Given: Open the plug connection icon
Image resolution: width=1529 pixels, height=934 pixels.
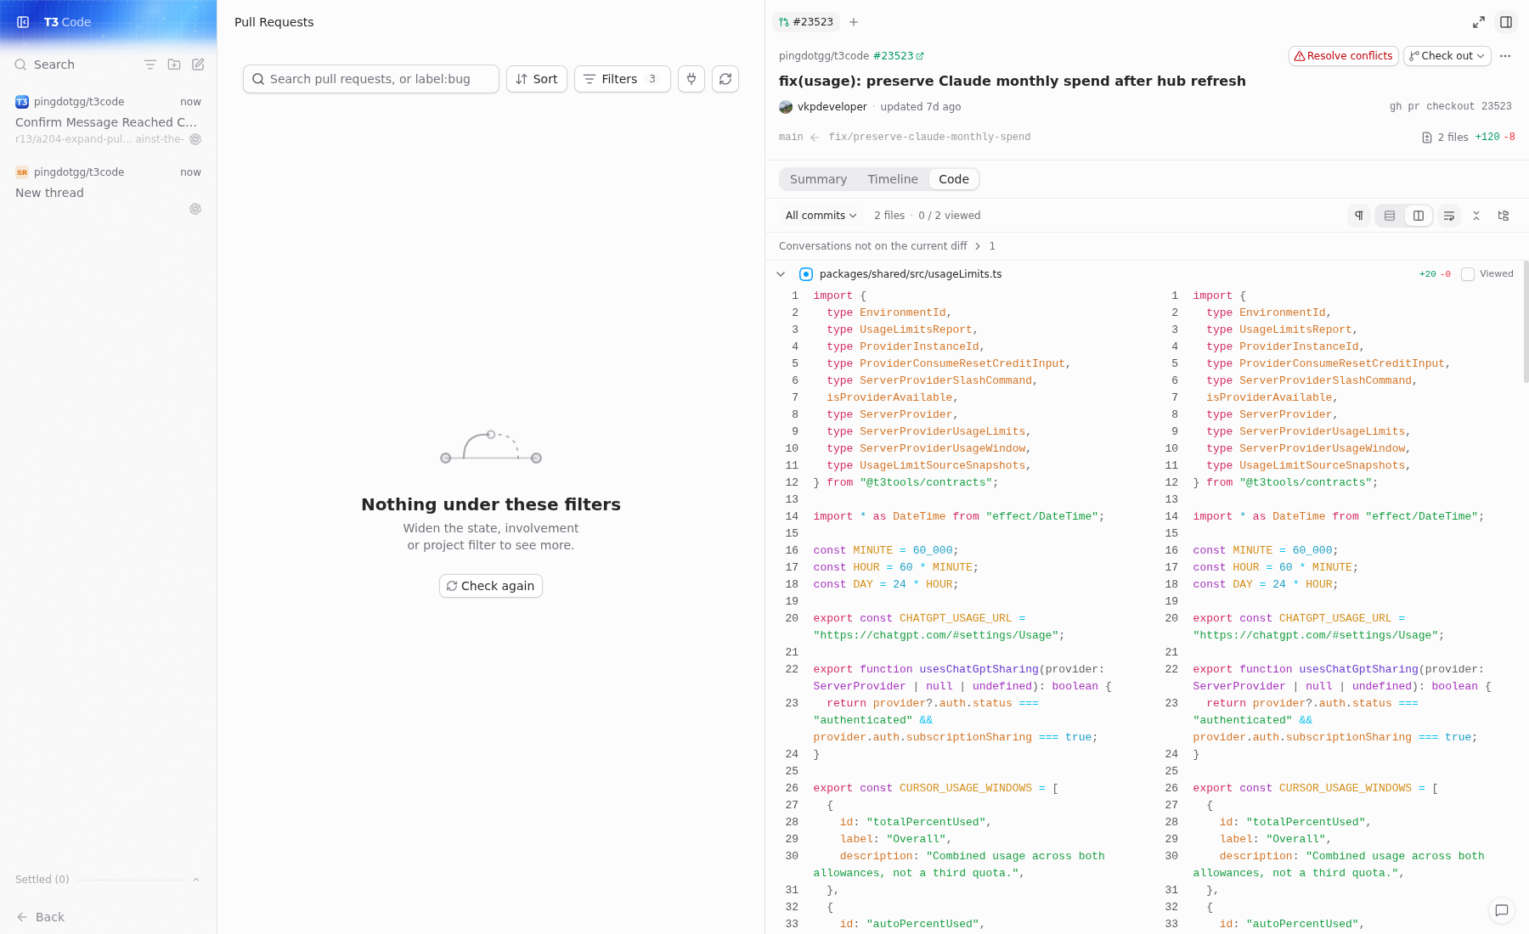Looking at the screenshot, I should coord(691,79).
